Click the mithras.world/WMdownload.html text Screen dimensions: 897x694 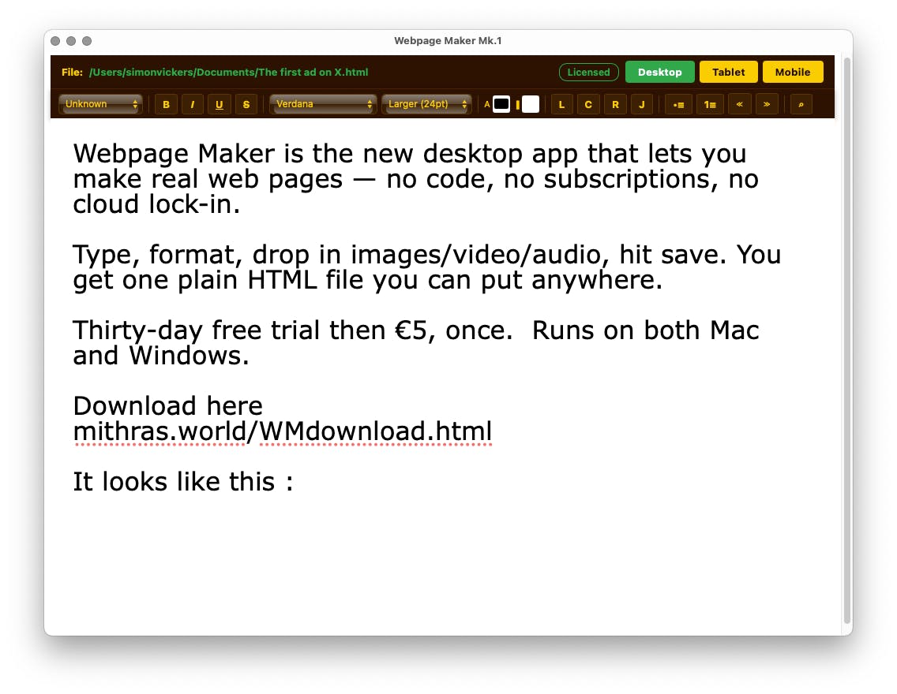(283, 431)
